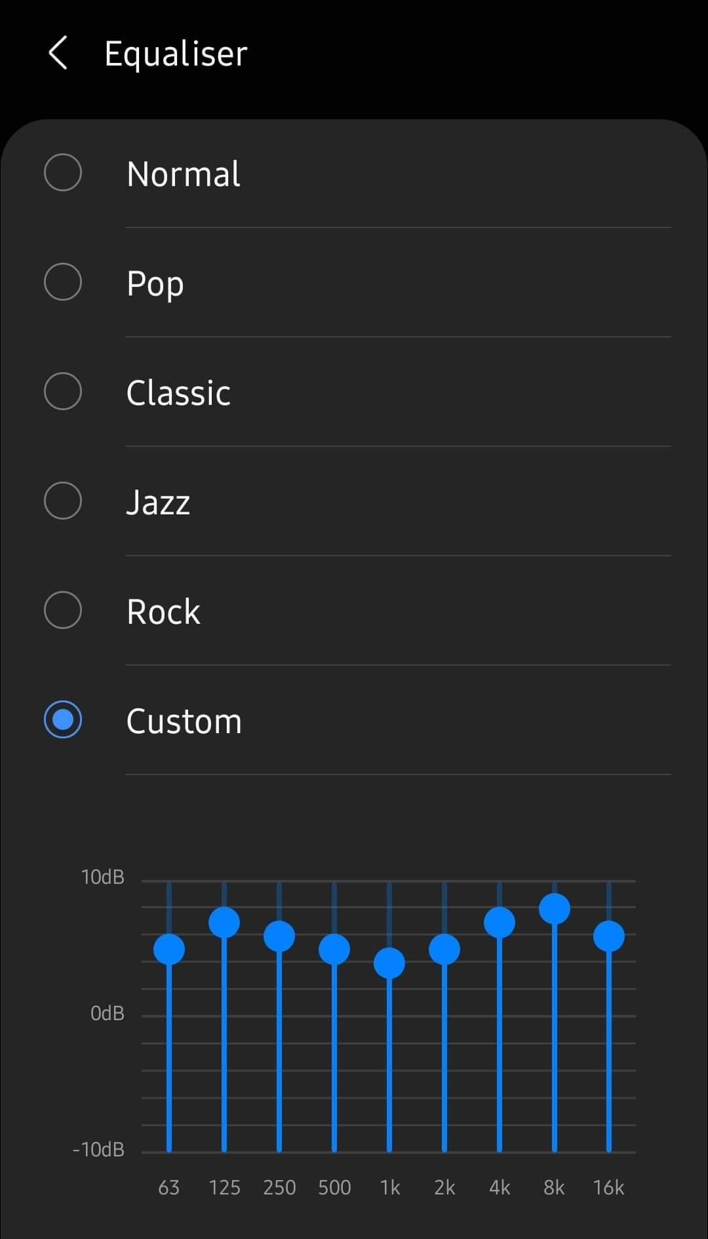Image resolution: width=708 pixels, height=1239 pixels.
Task: Click the 1k band slider handle
Action: (389, 963)
